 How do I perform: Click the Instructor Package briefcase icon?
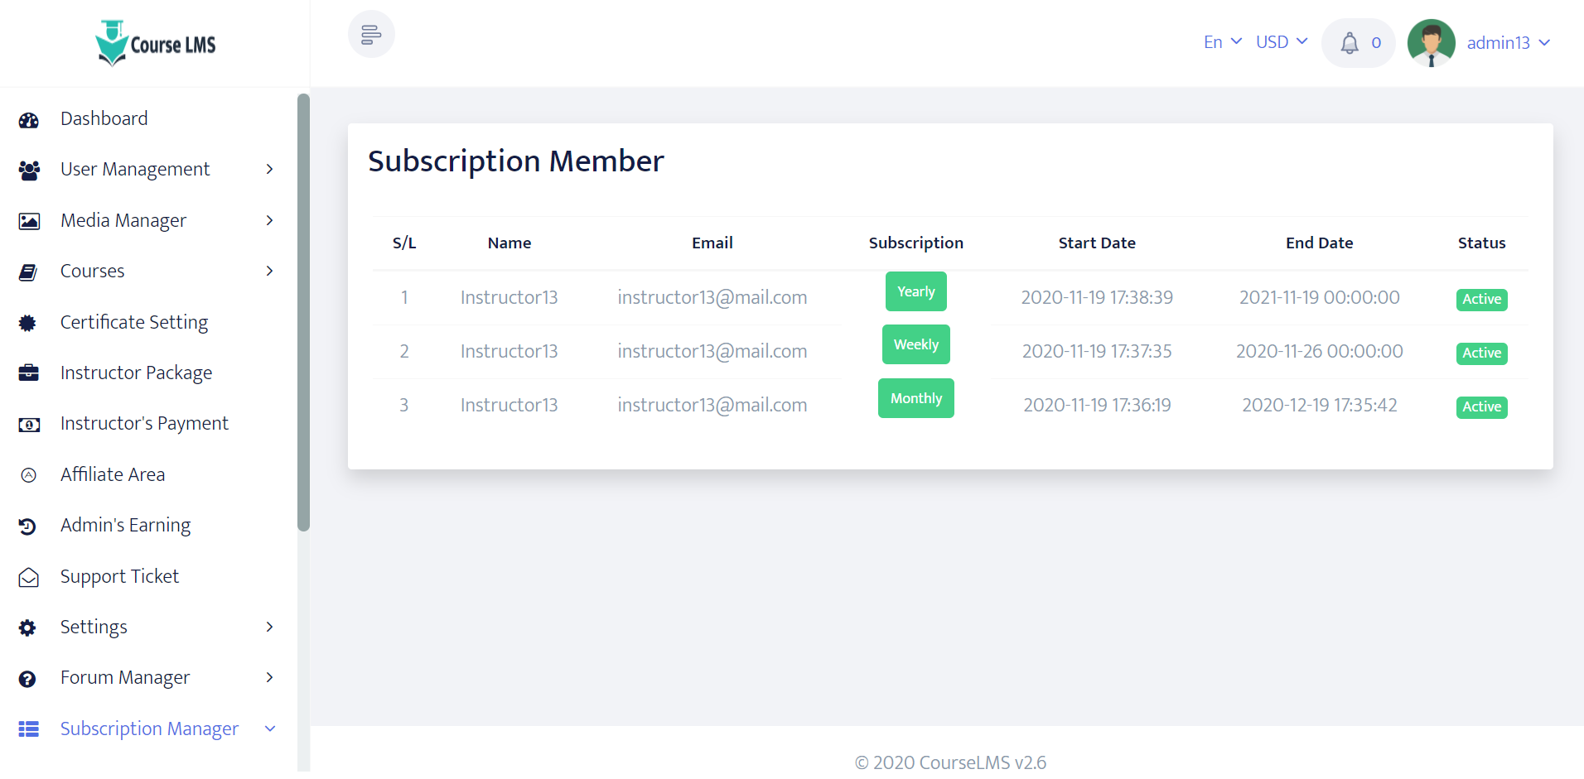[x=29, y=373]
